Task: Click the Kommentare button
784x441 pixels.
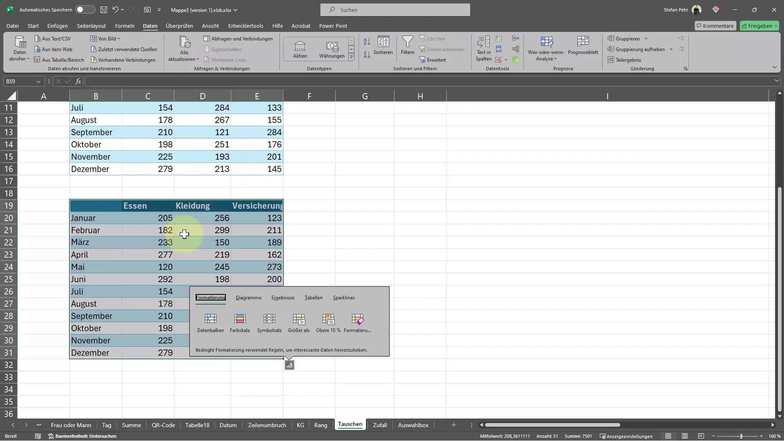Action: click(715, 26)
